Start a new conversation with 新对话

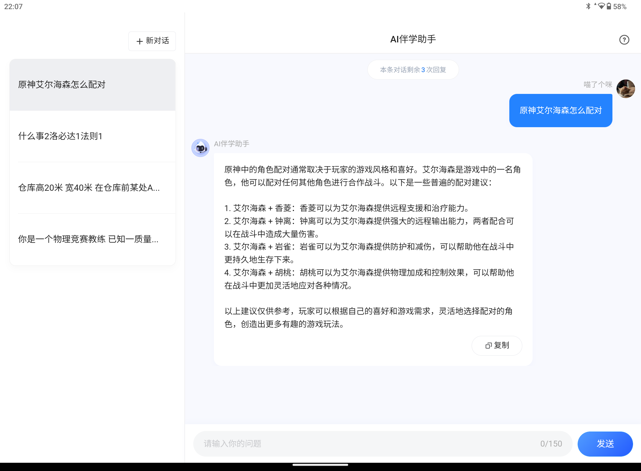[x=152, y=41]
